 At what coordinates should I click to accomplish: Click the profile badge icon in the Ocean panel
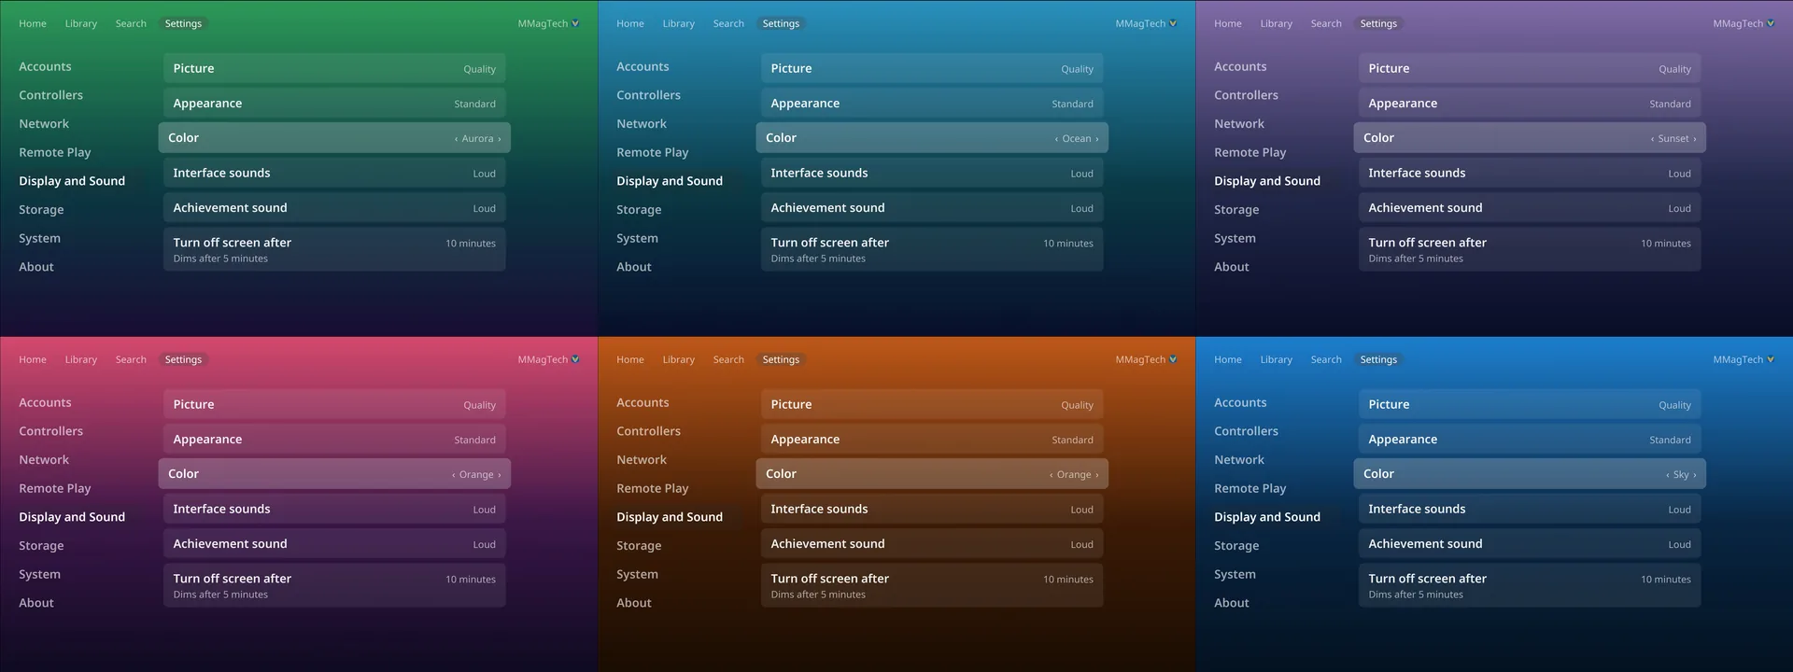(1173, 23)
